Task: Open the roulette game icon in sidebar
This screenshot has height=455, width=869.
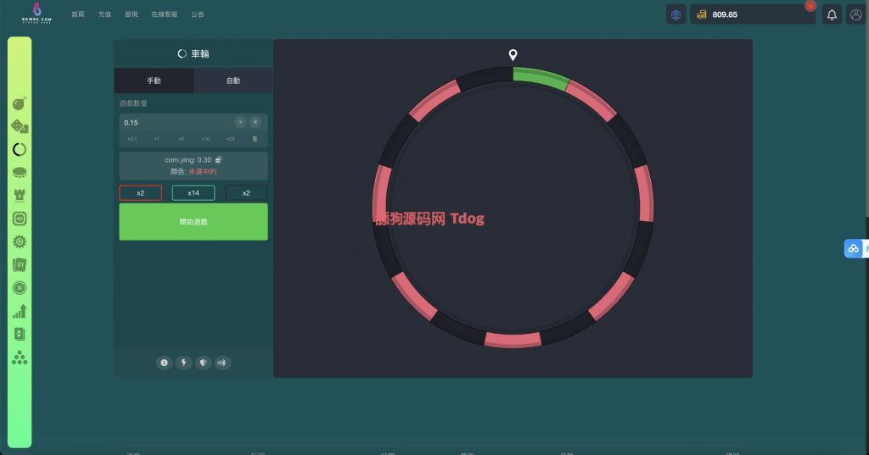Action: [20, 288]
